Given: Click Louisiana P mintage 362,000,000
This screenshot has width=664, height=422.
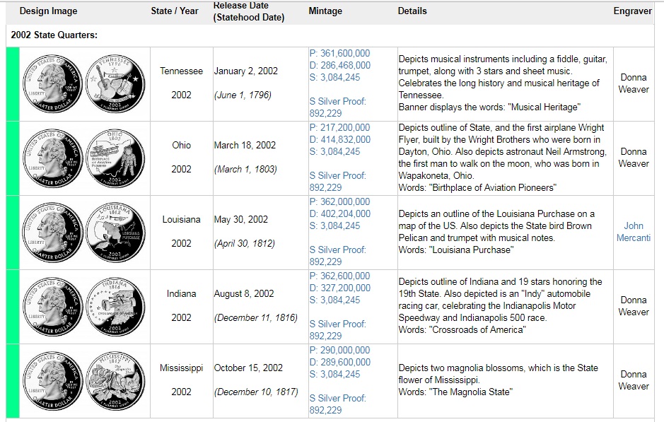Looking at the screenshot, I should tap(339, 201).
